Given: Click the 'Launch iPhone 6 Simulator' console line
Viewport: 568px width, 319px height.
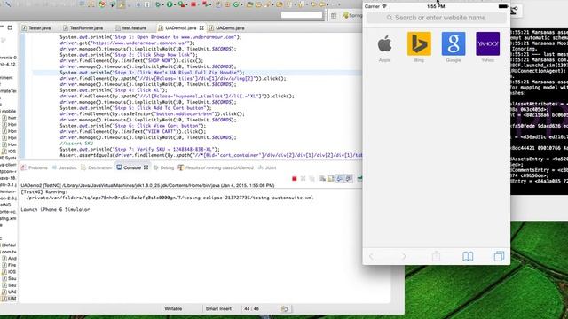Looking at the screenshot, I should tap(55, 210).
